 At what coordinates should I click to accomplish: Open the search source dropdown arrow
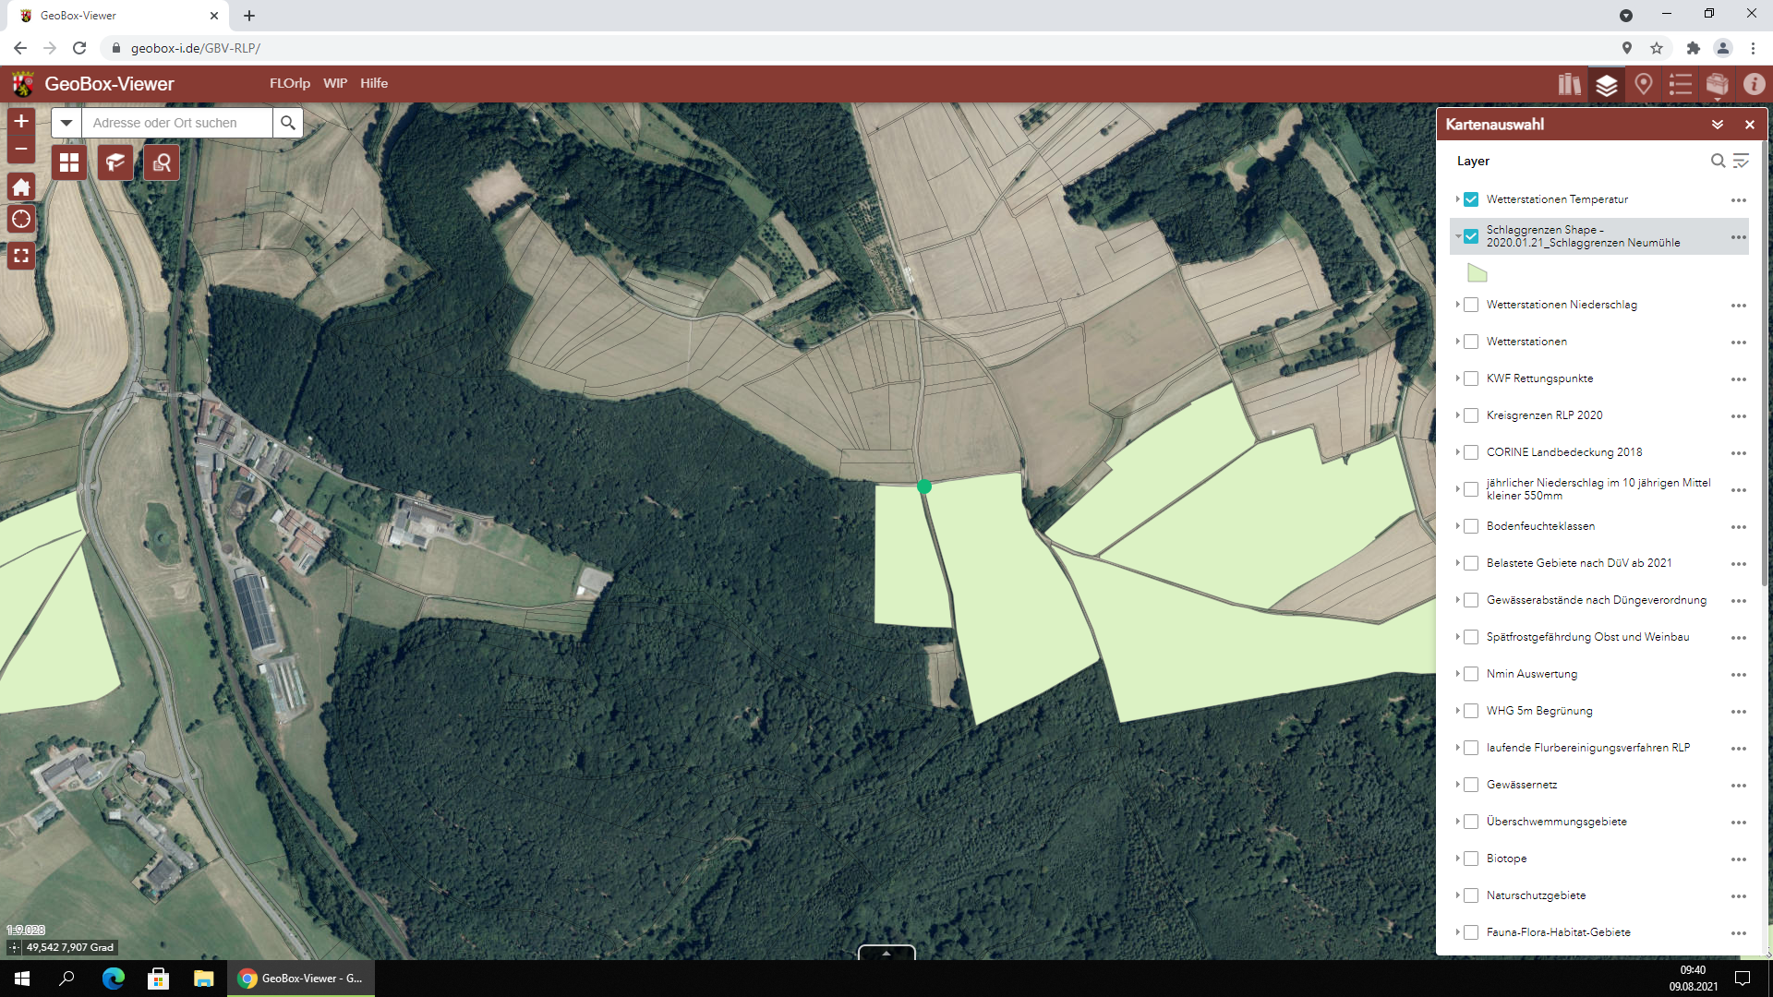(x=66, y=123)
